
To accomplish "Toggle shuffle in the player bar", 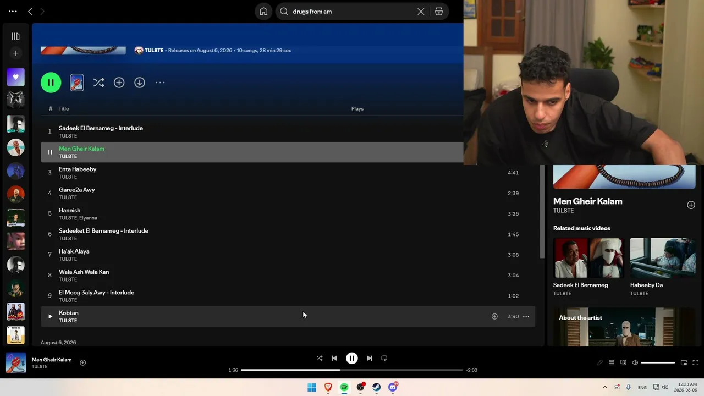I will (320, 358).
